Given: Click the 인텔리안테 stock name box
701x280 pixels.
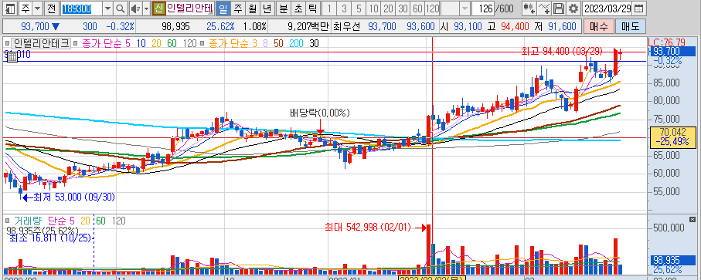Looking at the screenshot, I should tap(189, 8).
